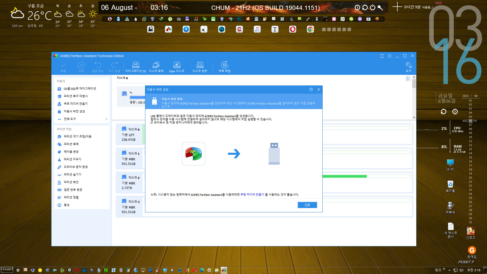Choose 파티션 복제 operation
Viewport: 487px width, 274px height.
tap(71, 144)
